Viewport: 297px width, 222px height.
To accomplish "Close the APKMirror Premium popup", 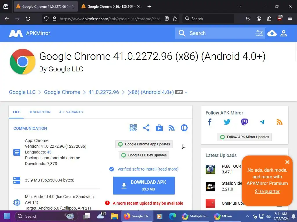I will pos(287,162).
